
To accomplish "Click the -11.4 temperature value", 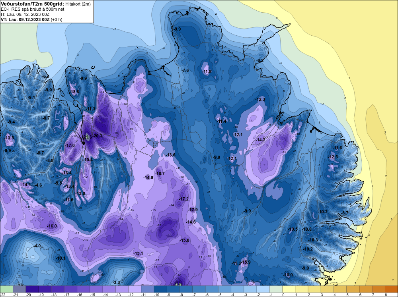I will point(221,121).
